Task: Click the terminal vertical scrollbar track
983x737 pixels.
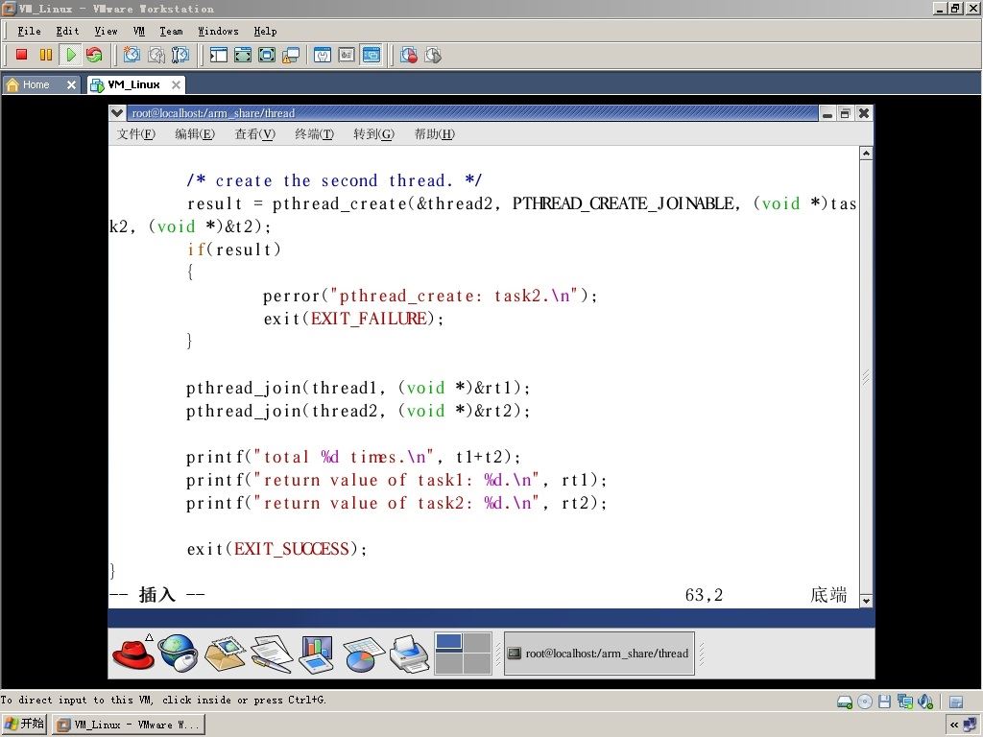Action: [866, 376]
